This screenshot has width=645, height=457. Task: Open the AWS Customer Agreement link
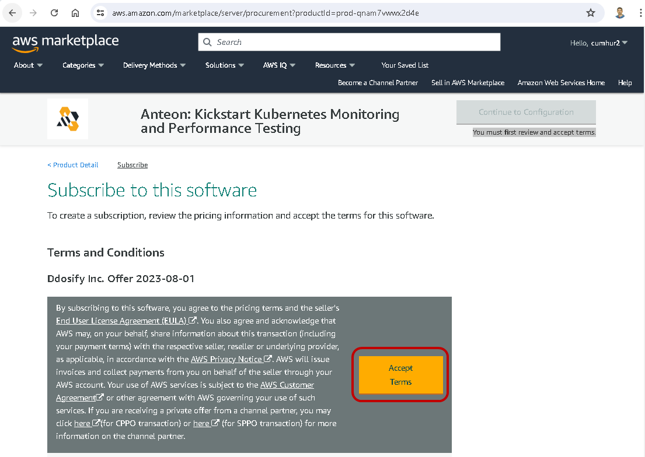184,391
